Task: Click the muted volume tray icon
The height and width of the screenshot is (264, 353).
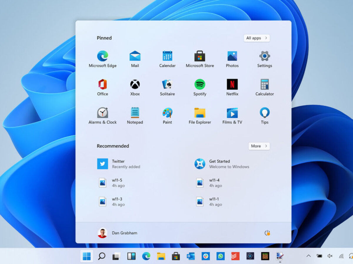Action: (x=330, y=256)
